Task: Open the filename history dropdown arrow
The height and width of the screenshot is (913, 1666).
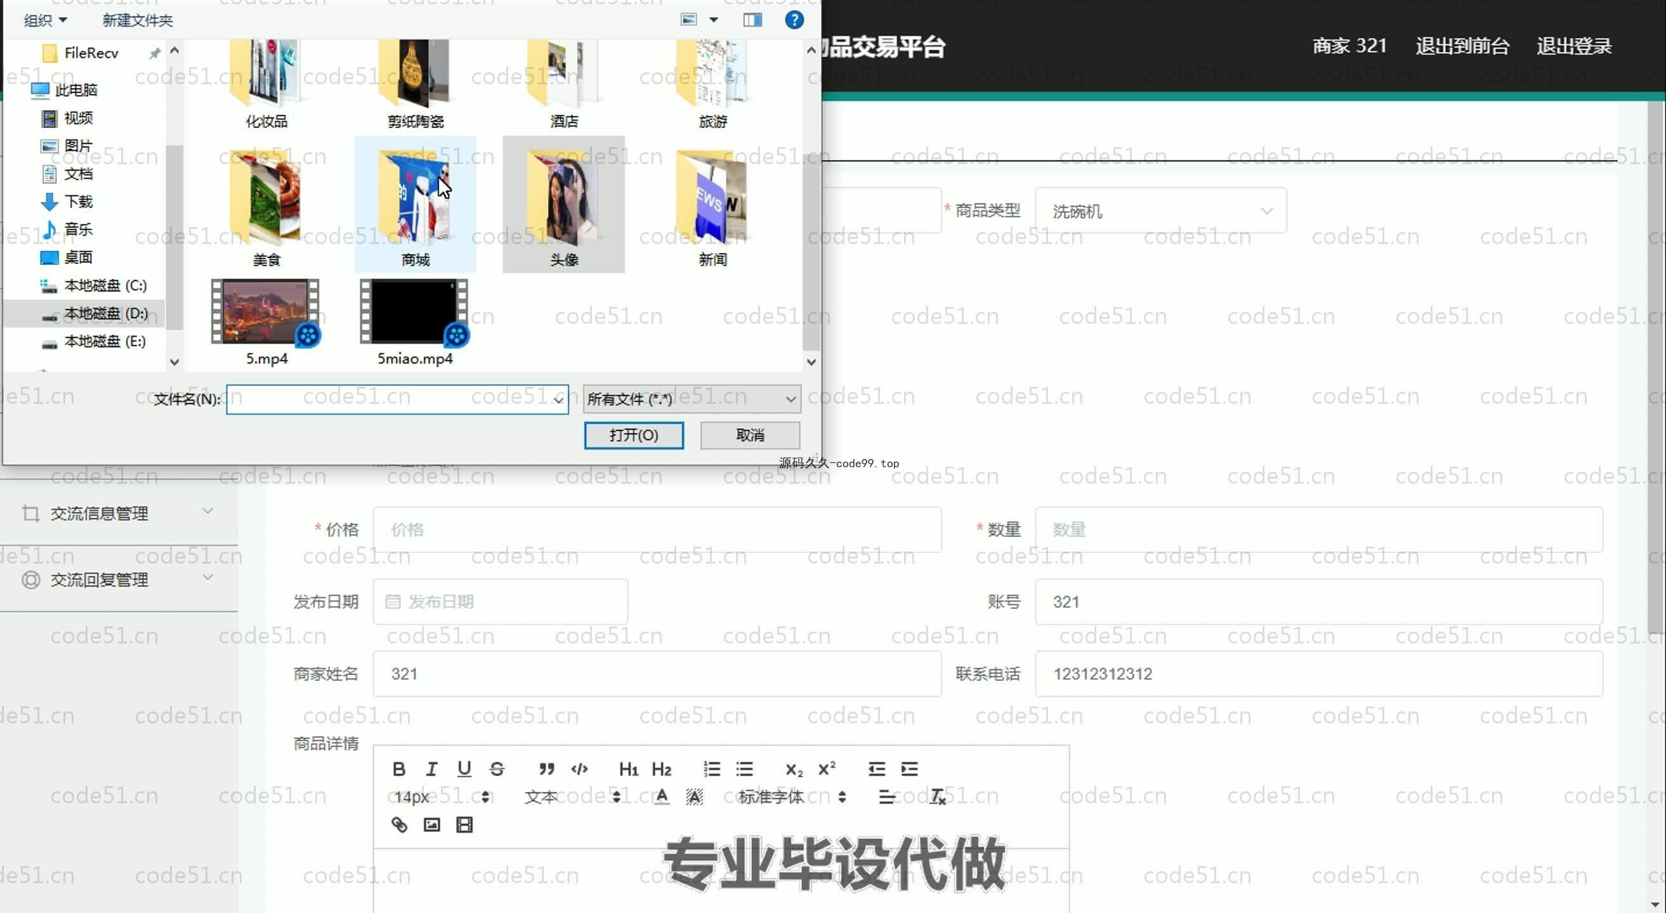Action: click(x=558, y=399)
